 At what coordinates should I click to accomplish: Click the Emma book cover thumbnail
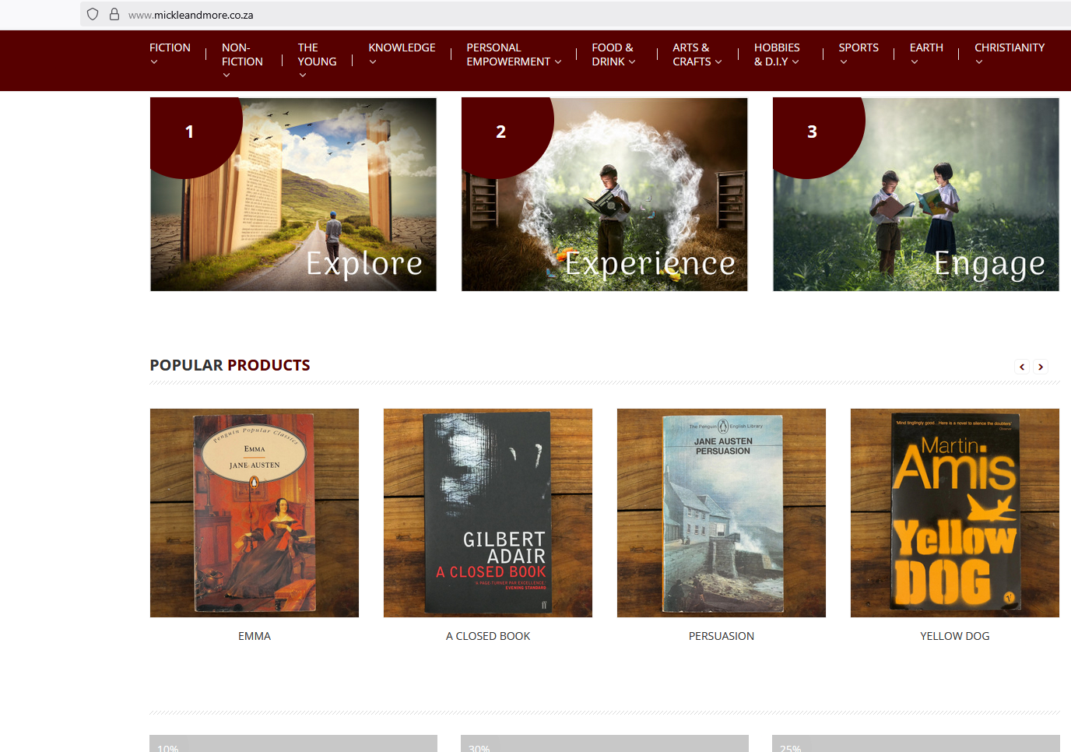coord(255,513)
